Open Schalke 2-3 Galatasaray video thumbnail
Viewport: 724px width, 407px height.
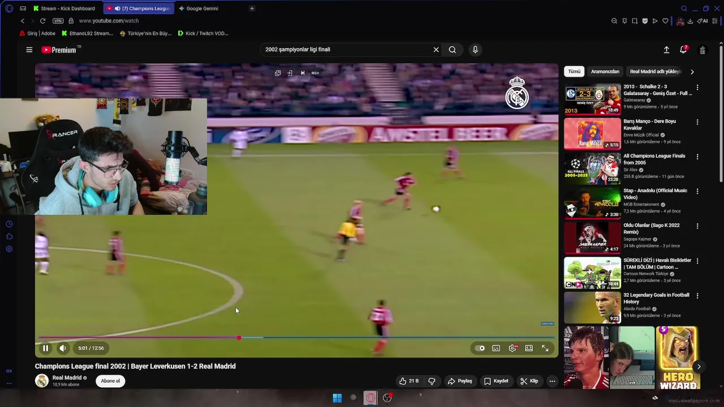(x=592, y=99)
